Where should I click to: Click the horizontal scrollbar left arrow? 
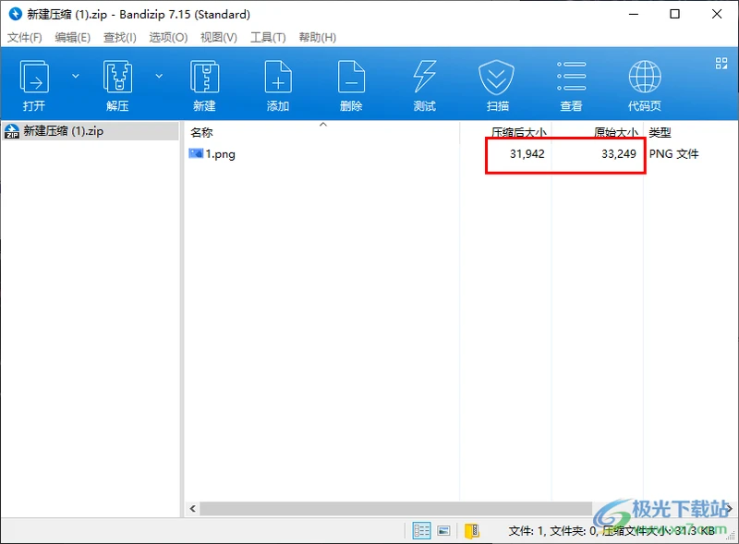192,509
